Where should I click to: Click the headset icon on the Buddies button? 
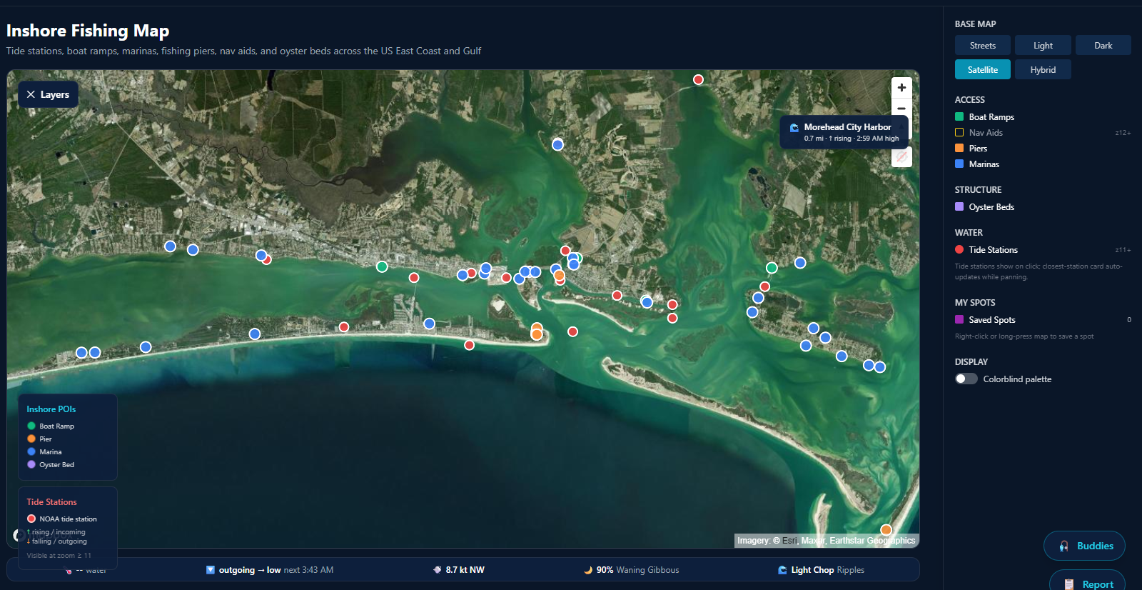click(1063, 546)
